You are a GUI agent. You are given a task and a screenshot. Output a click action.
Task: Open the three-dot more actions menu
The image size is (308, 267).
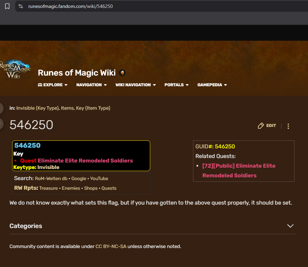[x=288, y=126]
